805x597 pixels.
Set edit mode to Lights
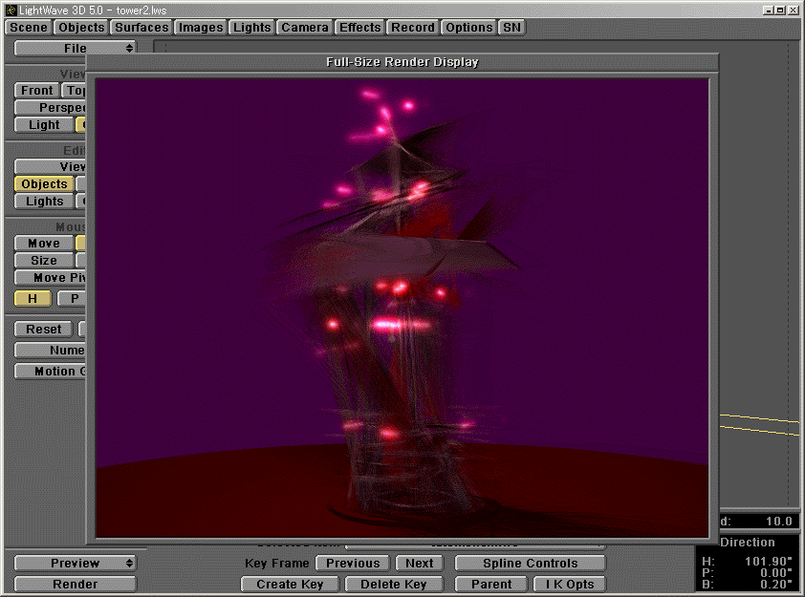pos(43,202)
